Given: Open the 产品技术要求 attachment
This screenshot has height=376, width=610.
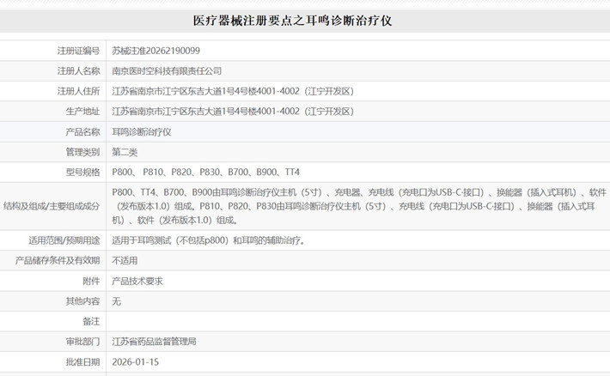Looking at the screenshot, I should coord(137,281).
